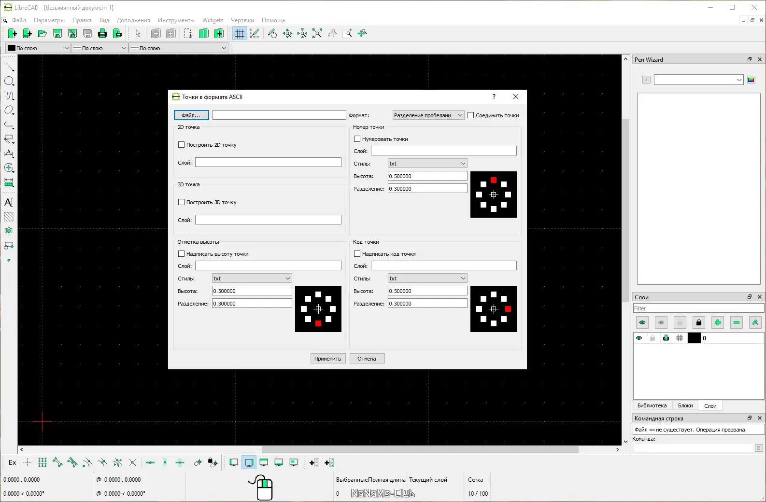Check the 'Соединить точки' checkbox
Screen dimensions: 766x502
pyautogui.click(x=471, y=115)
